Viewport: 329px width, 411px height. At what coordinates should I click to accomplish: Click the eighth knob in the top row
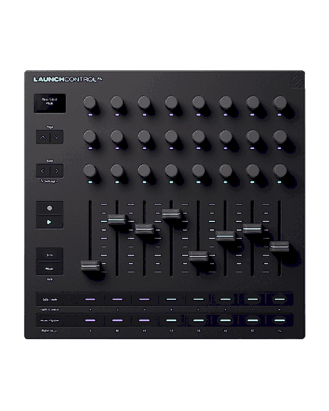click(x=280, y=102)
